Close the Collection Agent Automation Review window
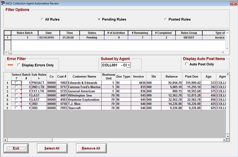238x157 pixels. [x=233, y=3]
